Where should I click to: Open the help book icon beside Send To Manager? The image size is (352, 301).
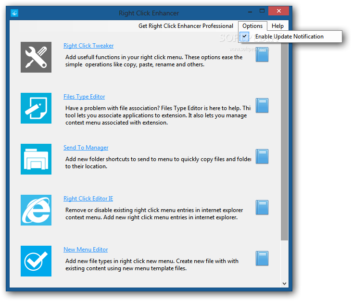coord(262,156)
